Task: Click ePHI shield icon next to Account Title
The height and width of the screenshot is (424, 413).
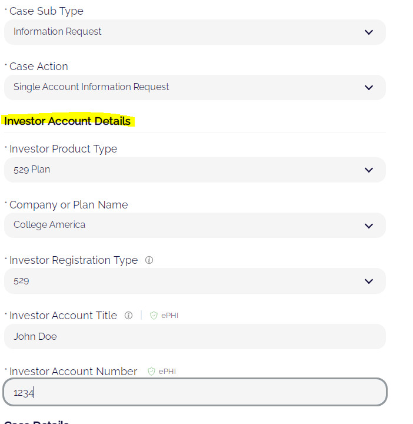Action: 154,315
